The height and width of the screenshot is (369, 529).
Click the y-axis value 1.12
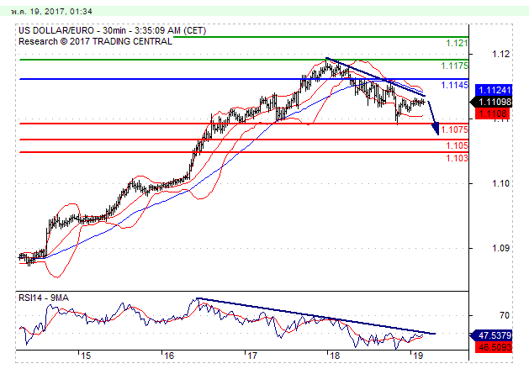500,54
